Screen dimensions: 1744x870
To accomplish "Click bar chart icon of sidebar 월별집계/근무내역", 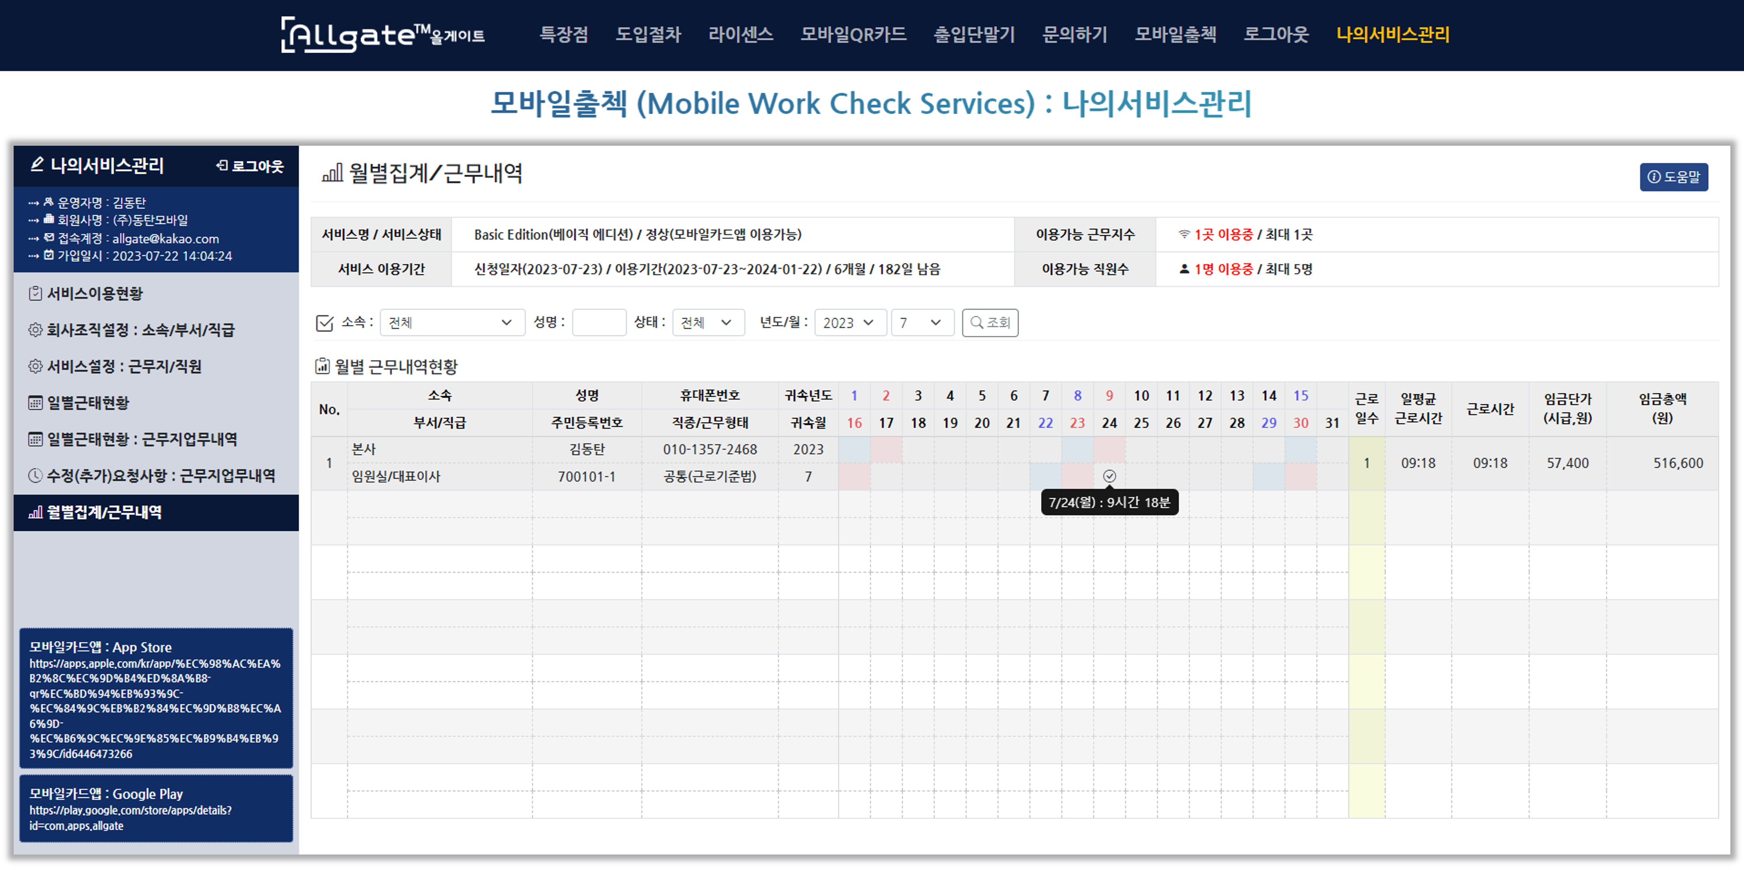I will (x=35, y=512).
